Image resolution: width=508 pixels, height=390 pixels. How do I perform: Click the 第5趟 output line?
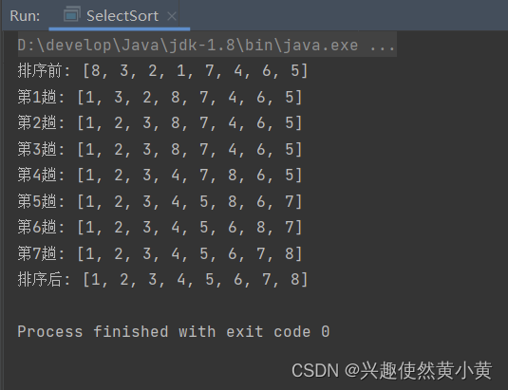(160, 201)
